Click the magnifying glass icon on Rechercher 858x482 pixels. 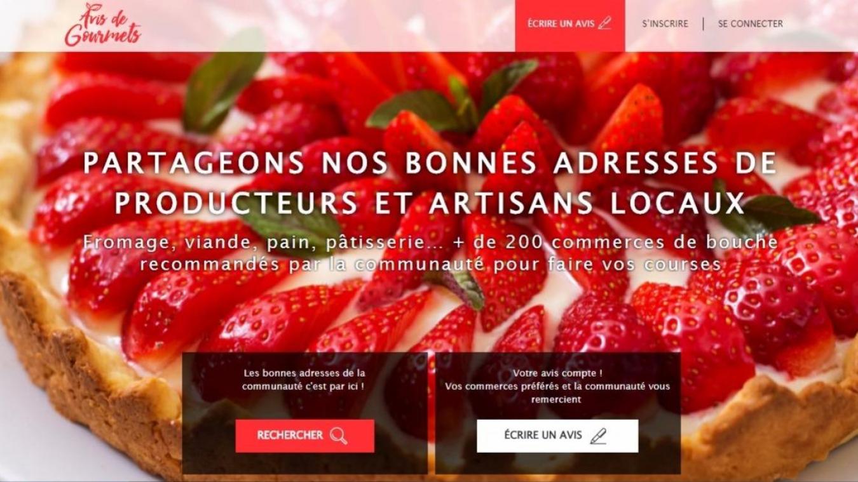pyautogui.click(x=338, y=436)
